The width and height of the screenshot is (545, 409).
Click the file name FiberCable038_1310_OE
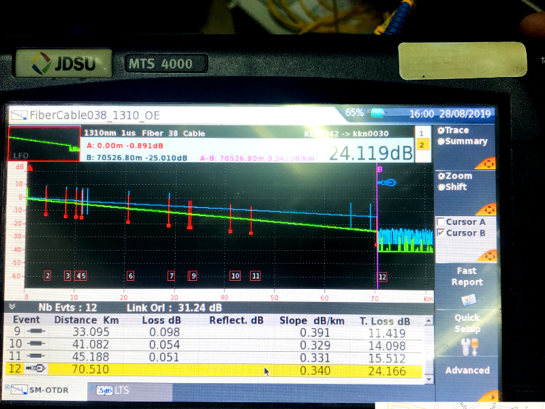95,115
